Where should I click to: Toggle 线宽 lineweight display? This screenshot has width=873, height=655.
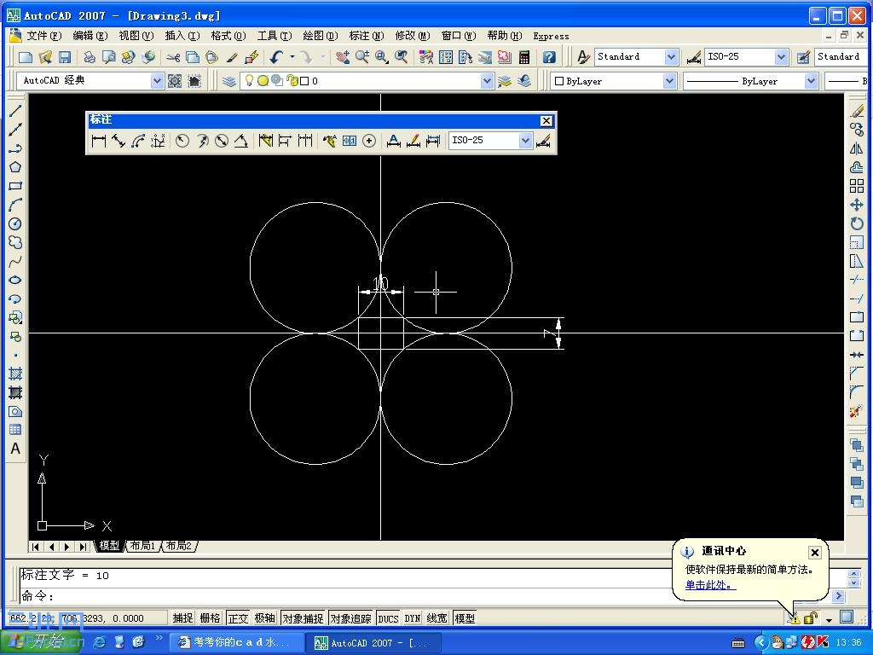pos(437,618)
